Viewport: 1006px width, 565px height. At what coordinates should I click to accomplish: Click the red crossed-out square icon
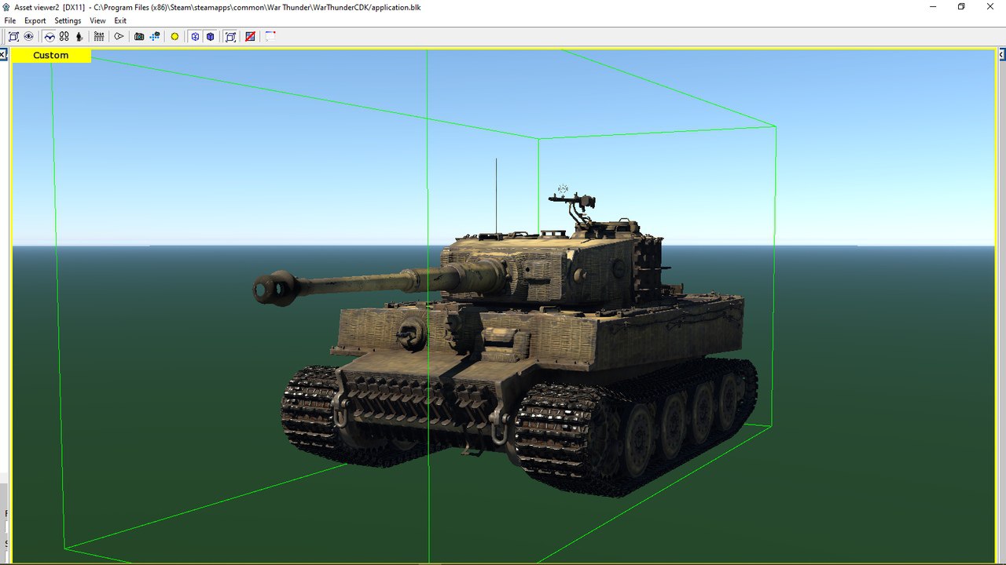[x=250, y=36]
